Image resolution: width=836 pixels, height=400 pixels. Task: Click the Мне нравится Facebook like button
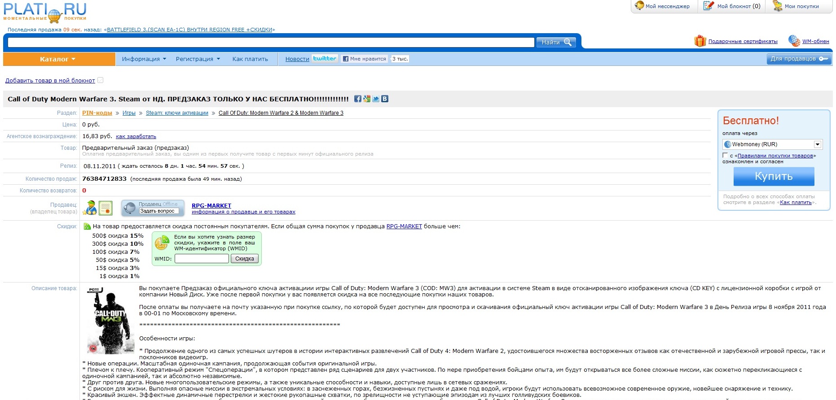click(x=365, y=59)
